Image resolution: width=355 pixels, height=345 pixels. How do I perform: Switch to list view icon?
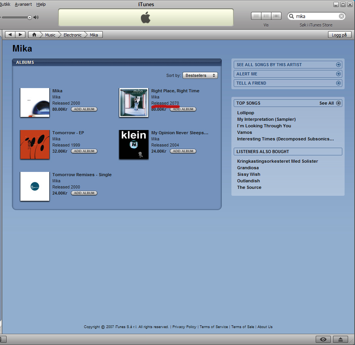pos(256,16)
